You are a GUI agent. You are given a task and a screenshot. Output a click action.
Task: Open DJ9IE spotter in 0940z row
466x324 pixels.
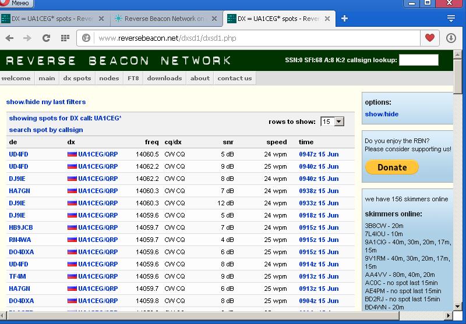point(17,179)
